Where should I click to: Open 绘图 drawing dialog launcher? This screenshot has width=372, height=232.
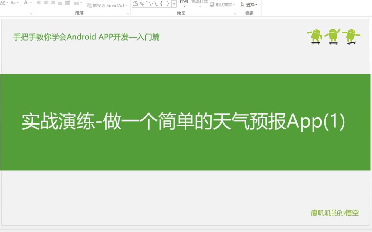pyautogui.click(x=235, y=14)
